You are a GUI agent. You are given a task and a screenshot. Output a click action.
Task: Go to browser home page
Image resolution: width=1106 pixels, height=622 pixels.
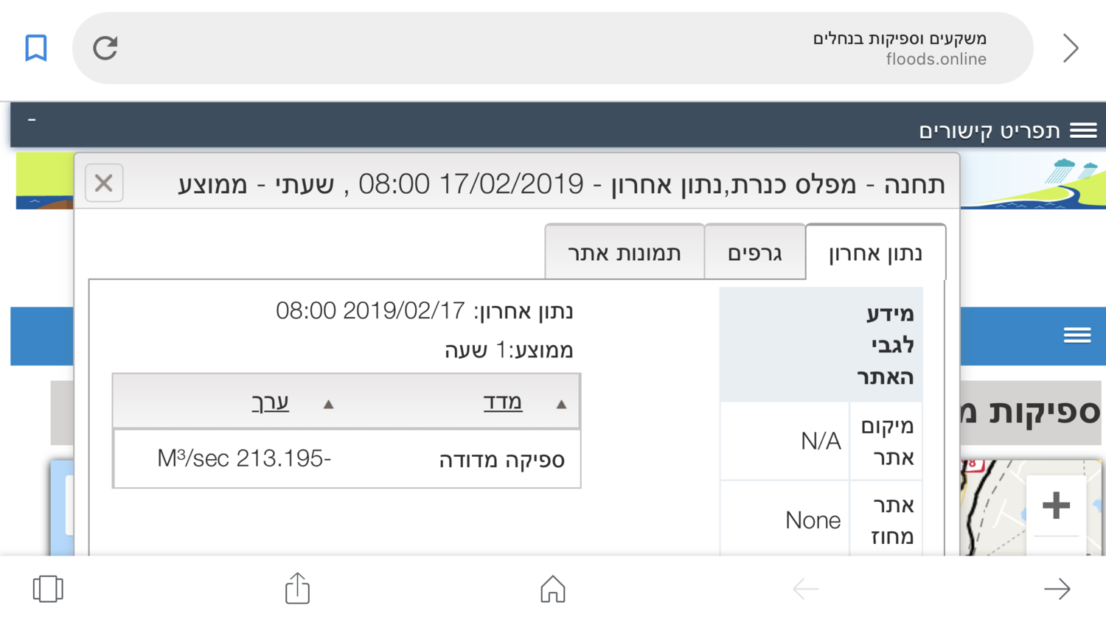552,589
